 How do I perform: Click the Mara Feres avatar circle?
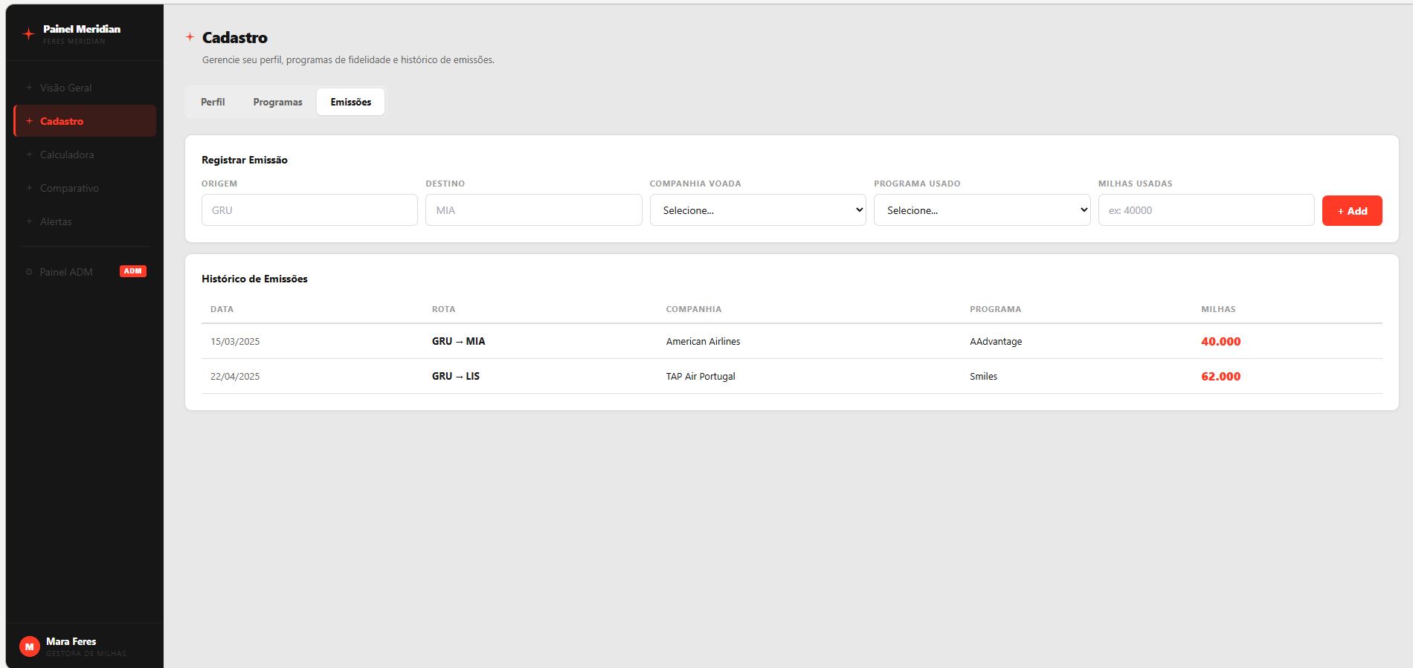coord(30,646)
